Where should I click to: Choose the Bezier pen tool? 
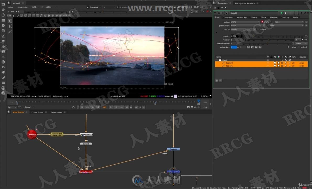[10, 26]
